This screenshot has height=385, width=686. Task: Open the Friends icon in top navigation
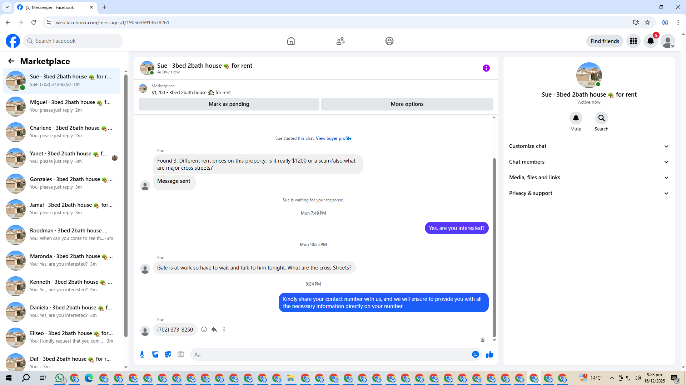pyautogui.click(x=340, y=41)
